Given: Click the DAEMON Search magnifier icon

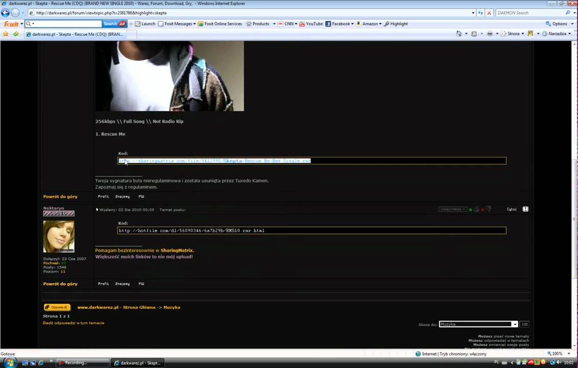Looking at the screenshot, I should click(x=568, y=13).
